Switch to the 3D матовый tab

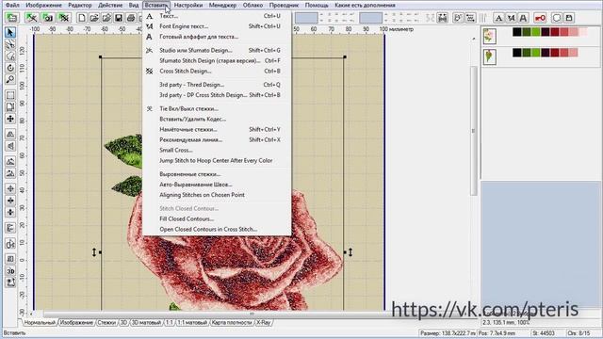click(x=146, y=322)
